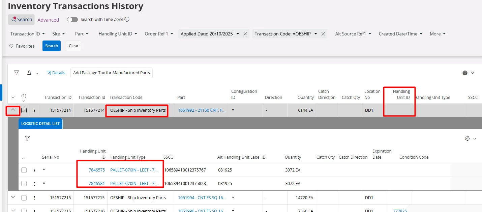The height and width of the screenshot is (212, 482).
Task: Select SSCC cell 106589410012375828
Action: click(x=185, y=184)
